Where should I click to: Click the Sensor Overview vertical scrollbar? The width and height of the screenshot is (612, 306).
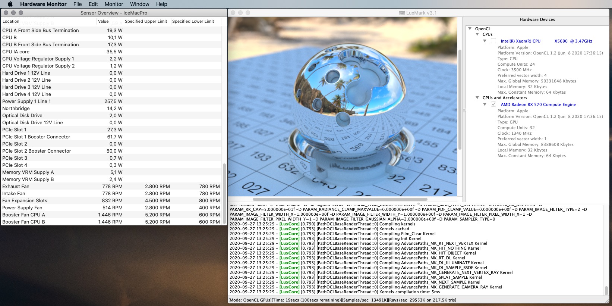224,193
